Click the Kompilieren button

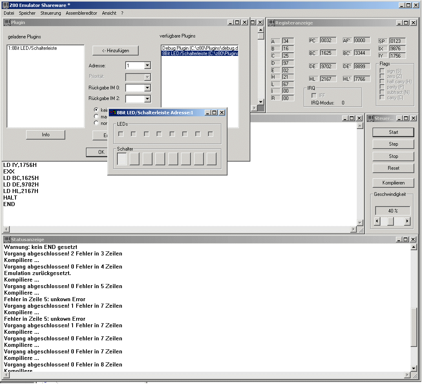pyautogui.click(x=393, y=183)
